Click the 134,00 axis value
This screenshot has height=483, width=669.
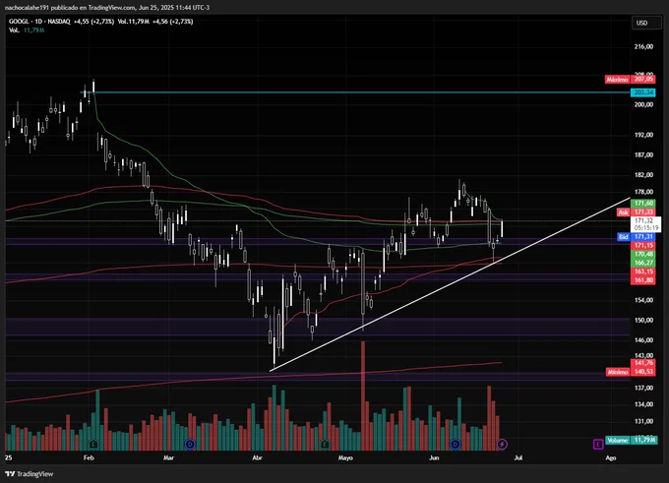click(x=643, y=404)
